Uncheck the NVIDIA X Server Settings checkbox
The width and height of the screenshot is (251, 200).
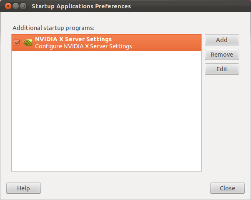click(17, 42)
